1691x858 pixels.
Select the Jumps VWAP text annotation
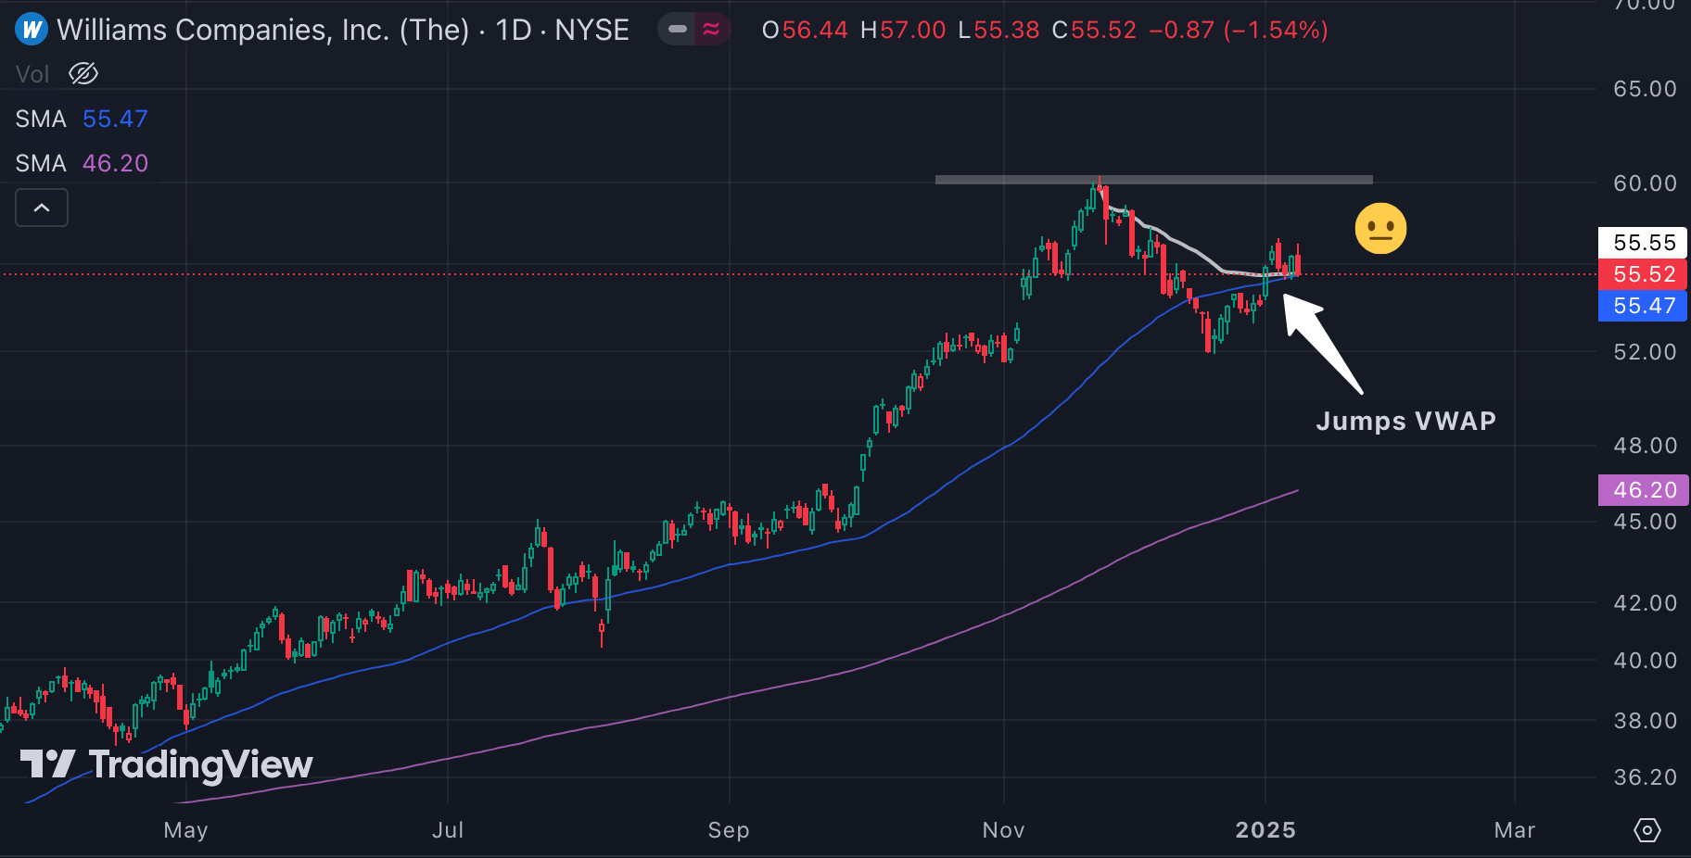point(1406,421)
